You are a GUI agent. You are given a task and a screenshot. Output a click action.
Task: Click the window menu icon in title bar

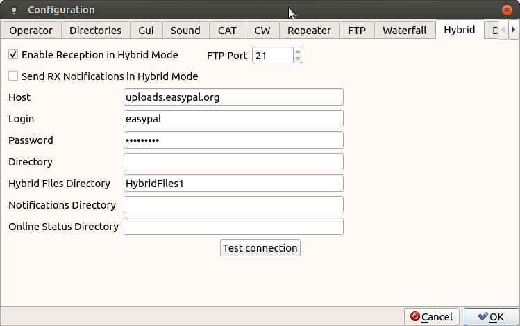tap(14, 10)
